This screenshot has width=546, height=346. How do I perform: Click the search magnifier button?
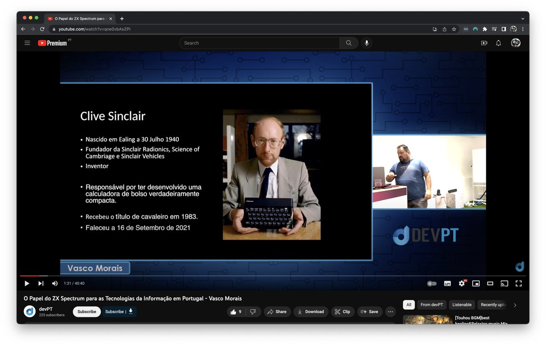click(349, 43)
